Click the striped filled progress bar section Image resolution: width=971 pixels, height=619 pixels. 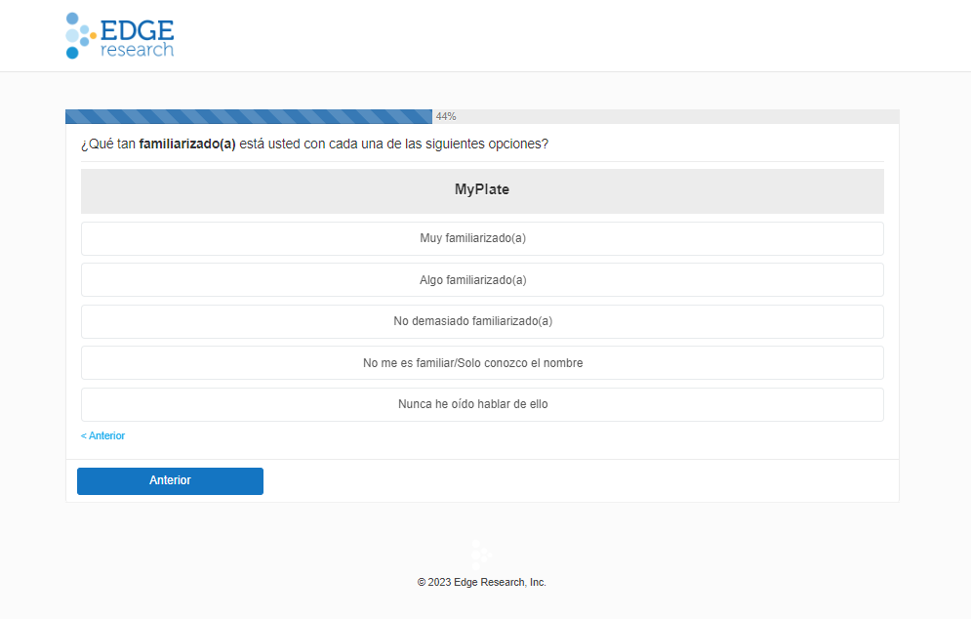tap(248, 116)
